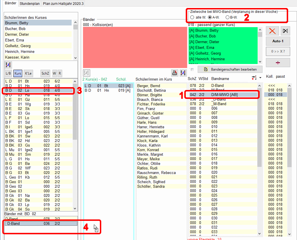Click the sort icon next to Bandname
The image size is (297, 240).
[254, 78]
